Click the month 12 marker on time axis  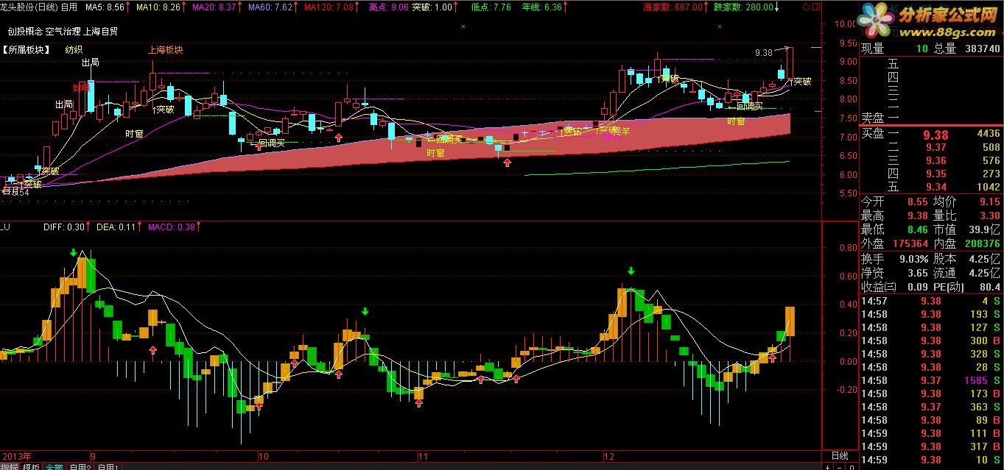(608, 456)
